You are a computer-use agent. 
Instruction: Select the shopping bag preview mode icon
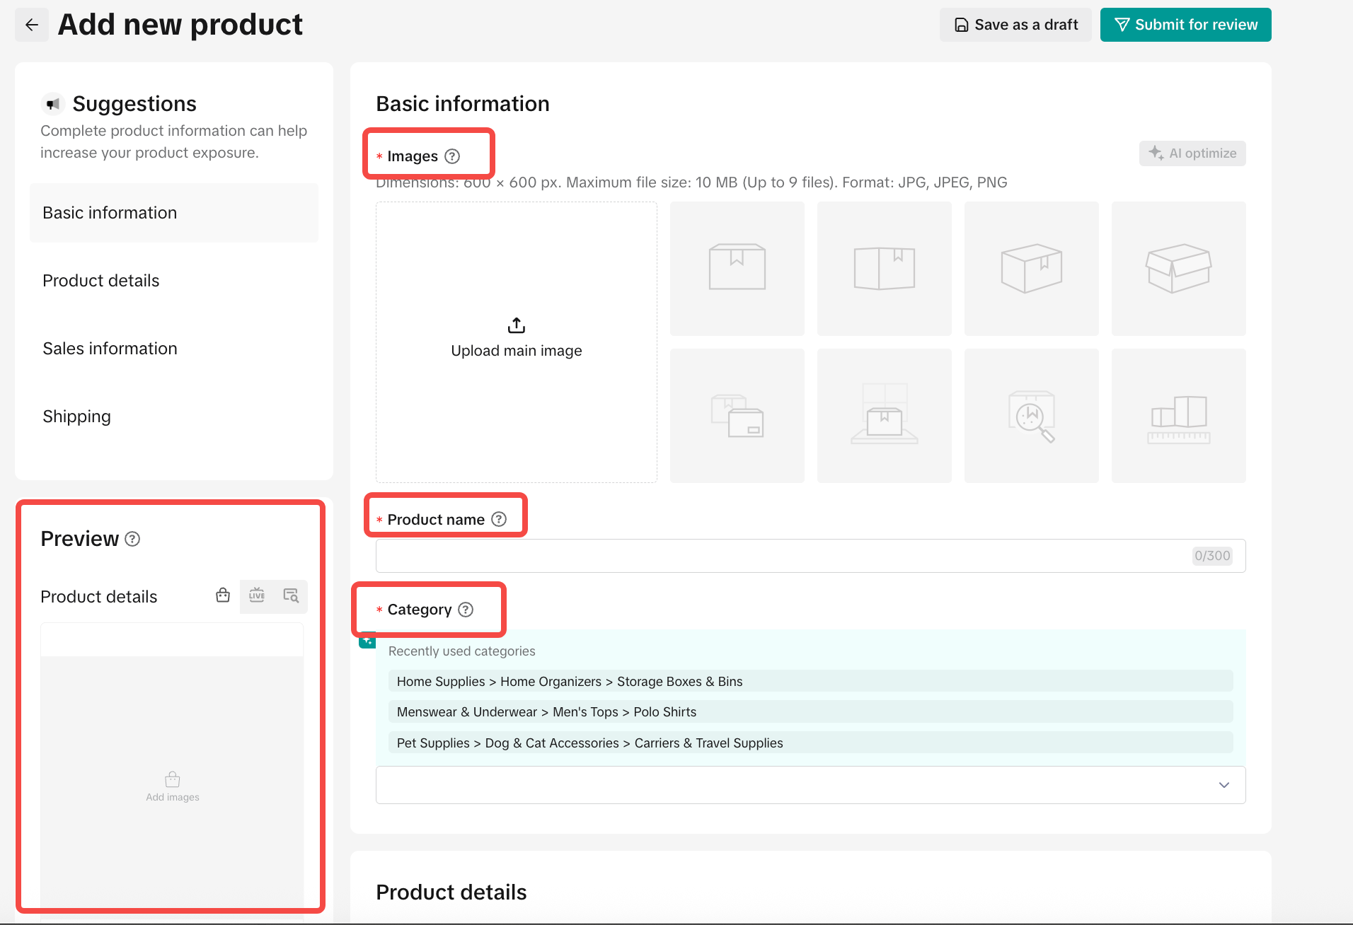coord(223,595)
